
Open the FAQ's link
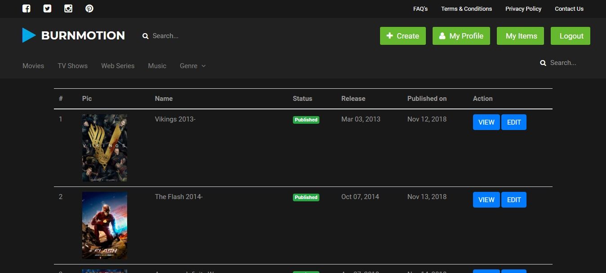pos(420,9)
